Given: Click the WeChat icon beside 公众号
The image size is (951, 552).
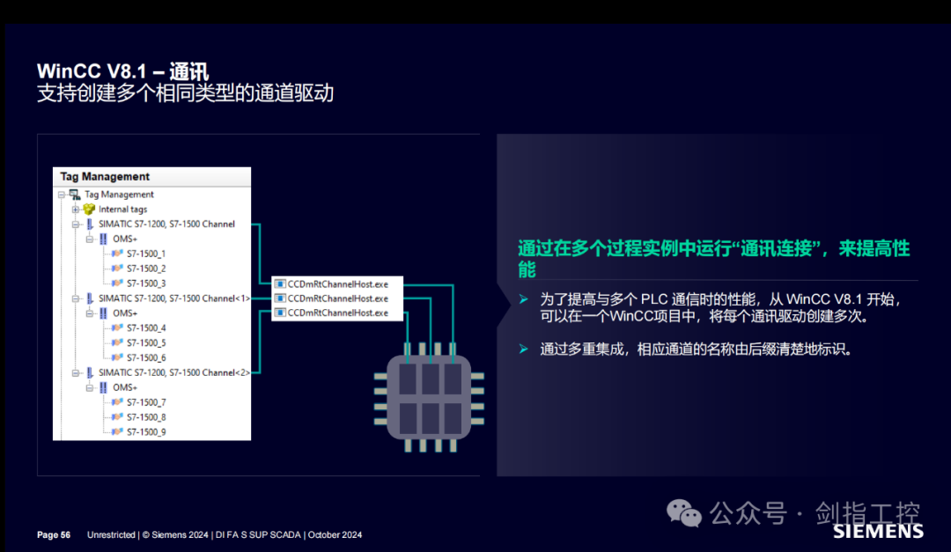Looking at the screenshot, I should pos(682,513).
